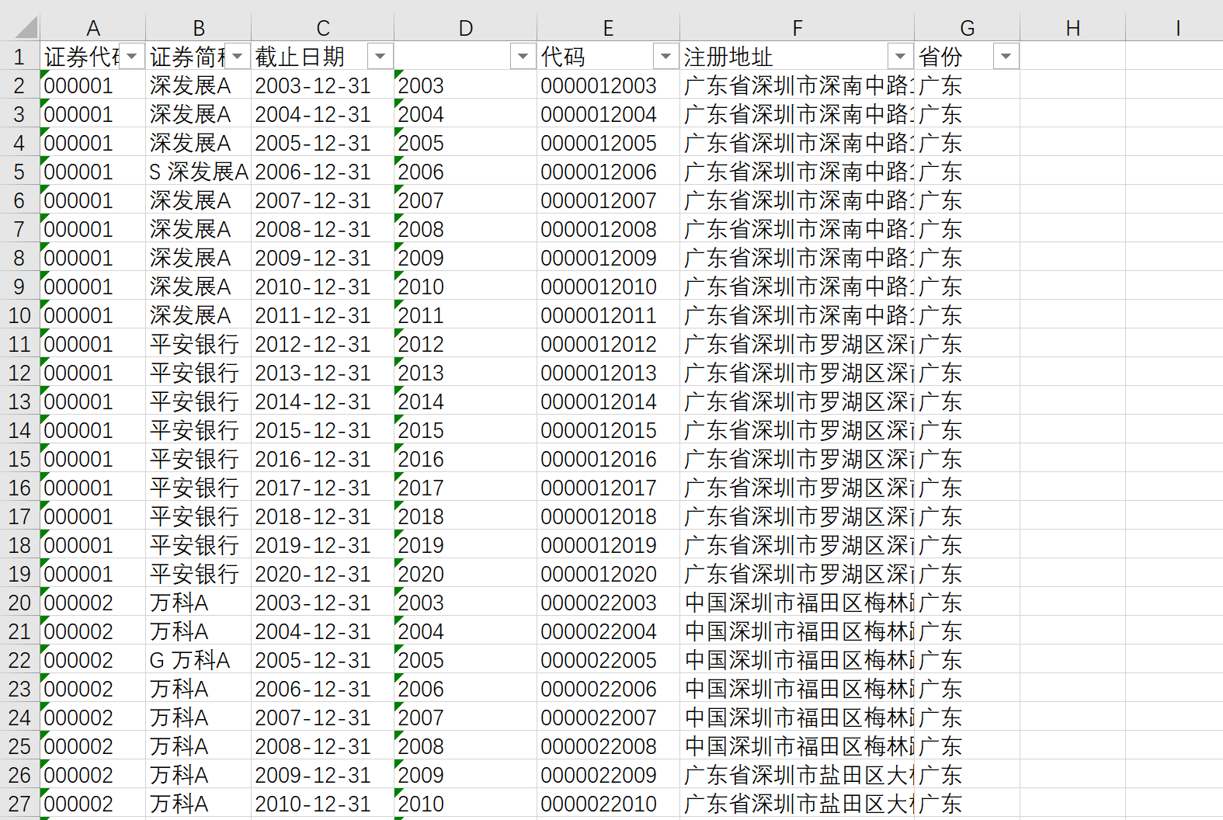Image resolution: width=1223 pixels, height=820 pixels.
Task: Select row 19 header number
Action: click(19, 574)
